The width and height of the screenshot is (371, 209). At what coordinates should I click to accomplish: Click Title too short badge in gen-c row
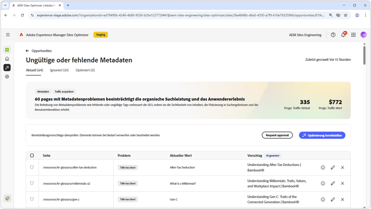(x=128, y=199)
